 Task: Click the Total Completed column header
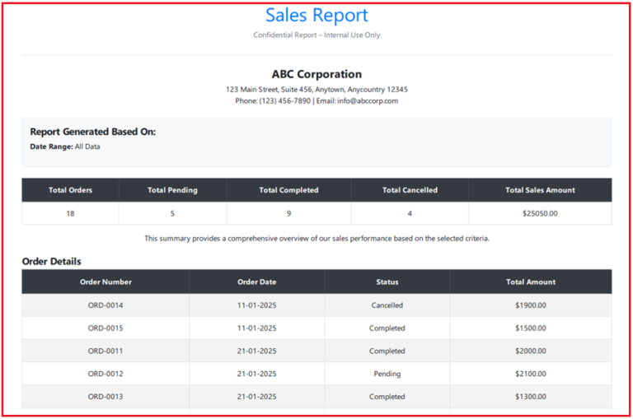click(x=288, y=190)
